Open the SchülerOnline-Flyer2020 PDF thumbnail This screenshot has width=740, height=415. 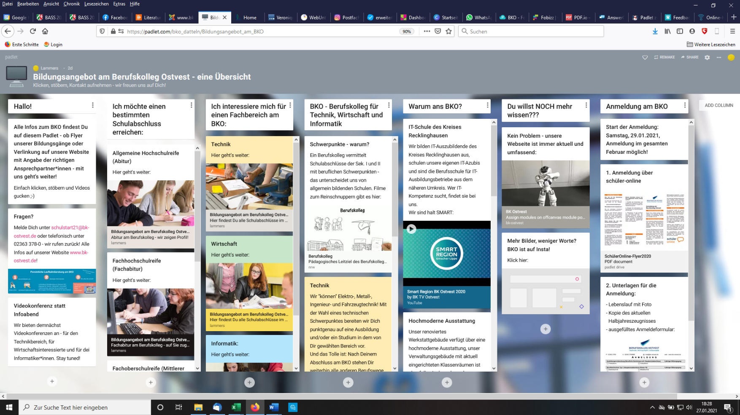tap(644, 220)
